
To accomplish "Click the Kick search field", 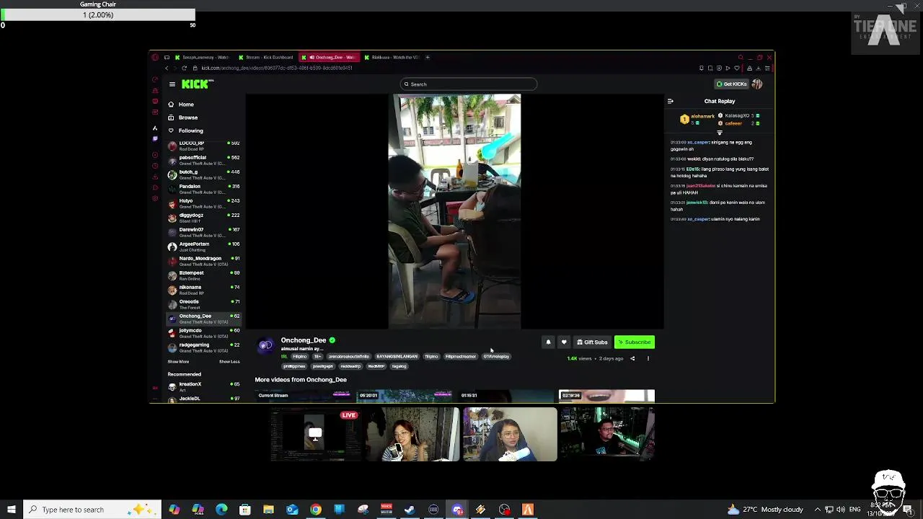I will coord(469,84).
